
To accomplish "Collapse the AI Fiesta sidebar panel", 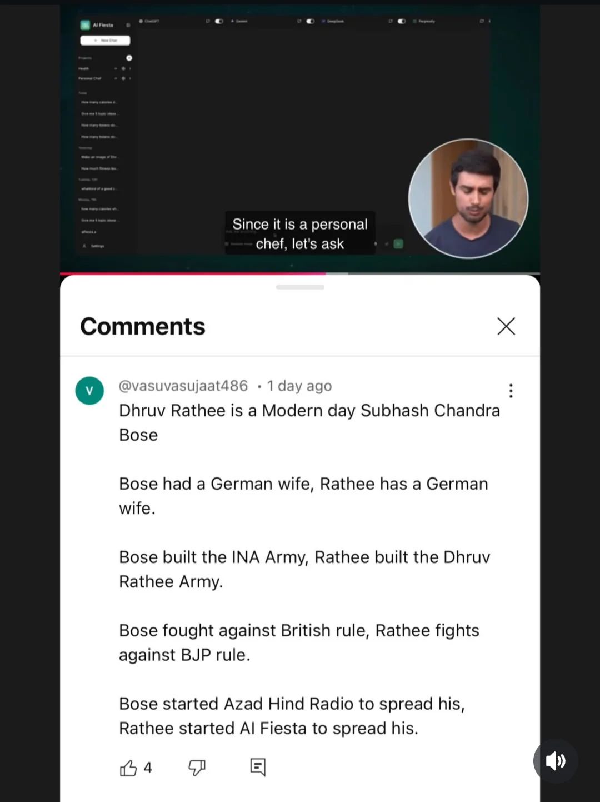I will (x=128, y=25).
